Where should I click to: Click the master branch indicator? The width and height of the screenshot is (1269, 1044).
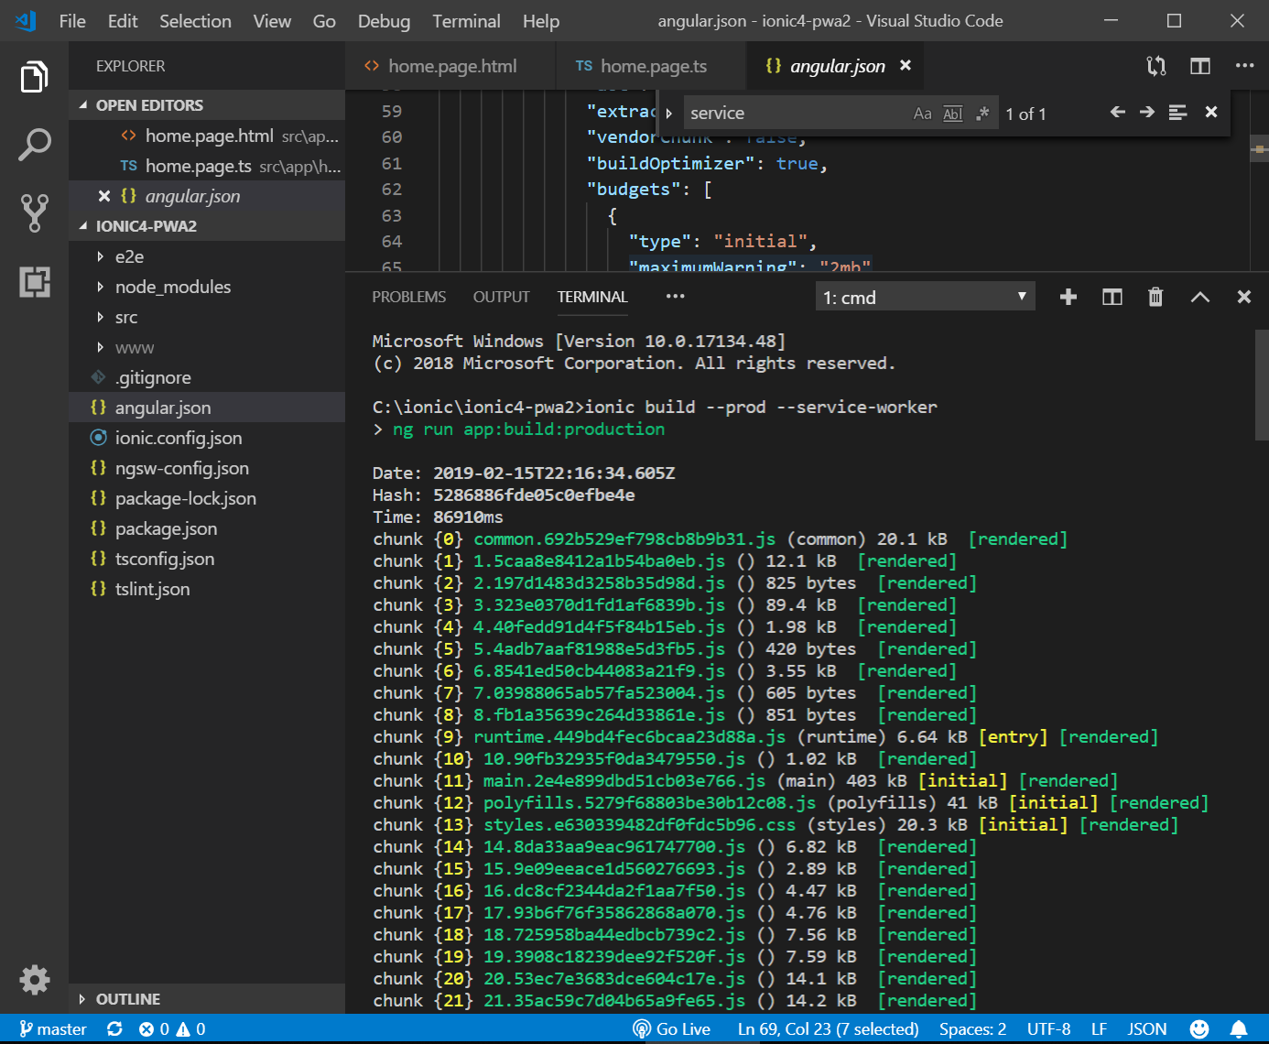coord(53,1029)
